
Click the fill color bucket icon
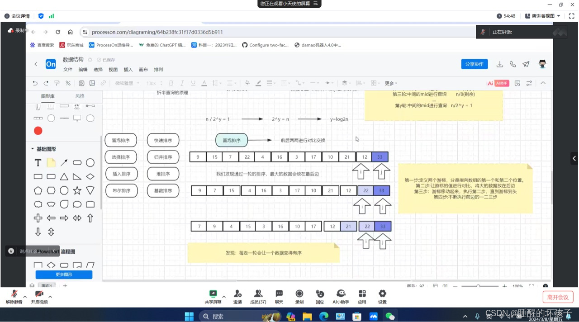[x=247, y=83]
